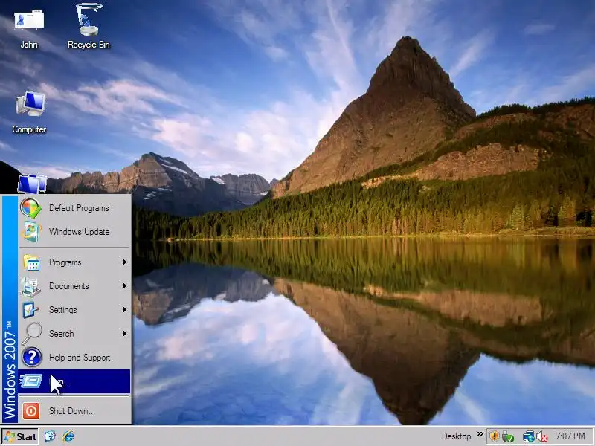
Task: Launch Internet Explorer from quick launch
Action: coord(68,436)
